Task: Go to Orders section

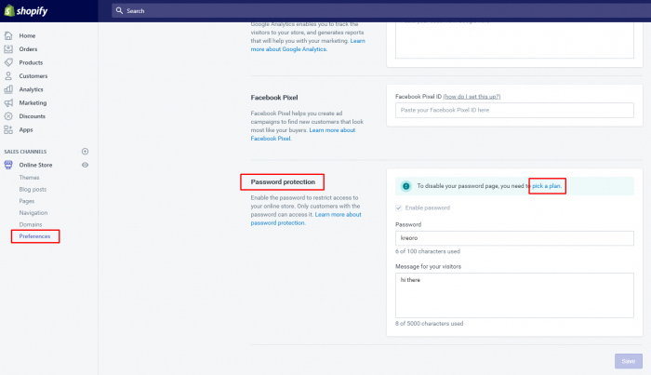Action: 28,49
